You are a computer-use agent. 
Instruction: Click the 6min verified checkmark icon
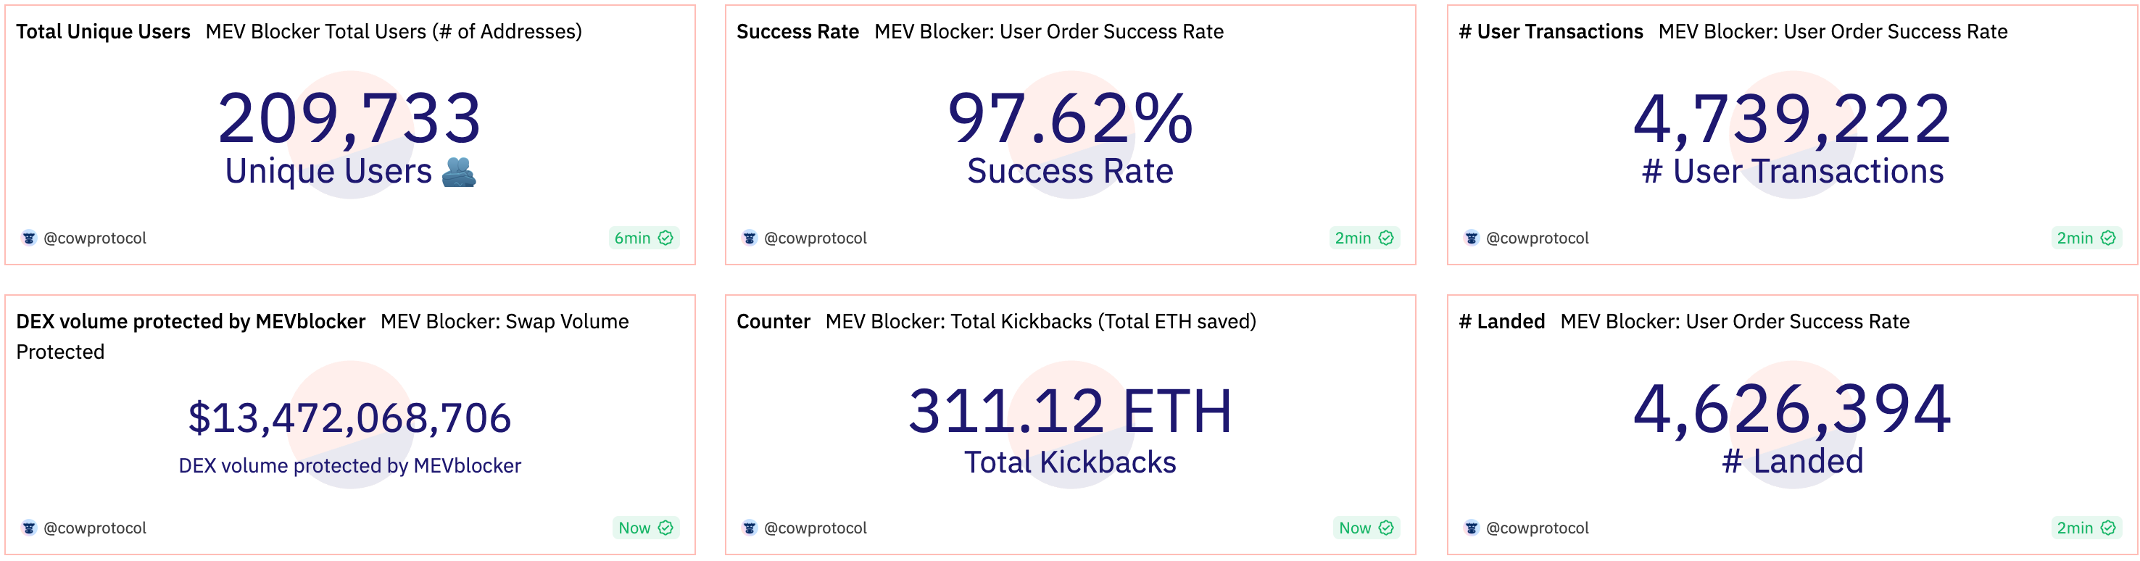[x=665, y=238]
